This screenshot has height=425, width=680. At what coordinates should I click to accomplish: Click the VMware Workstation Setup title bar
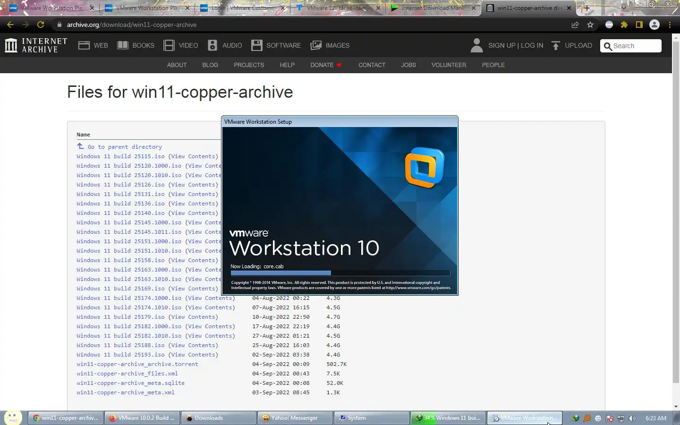340,121
